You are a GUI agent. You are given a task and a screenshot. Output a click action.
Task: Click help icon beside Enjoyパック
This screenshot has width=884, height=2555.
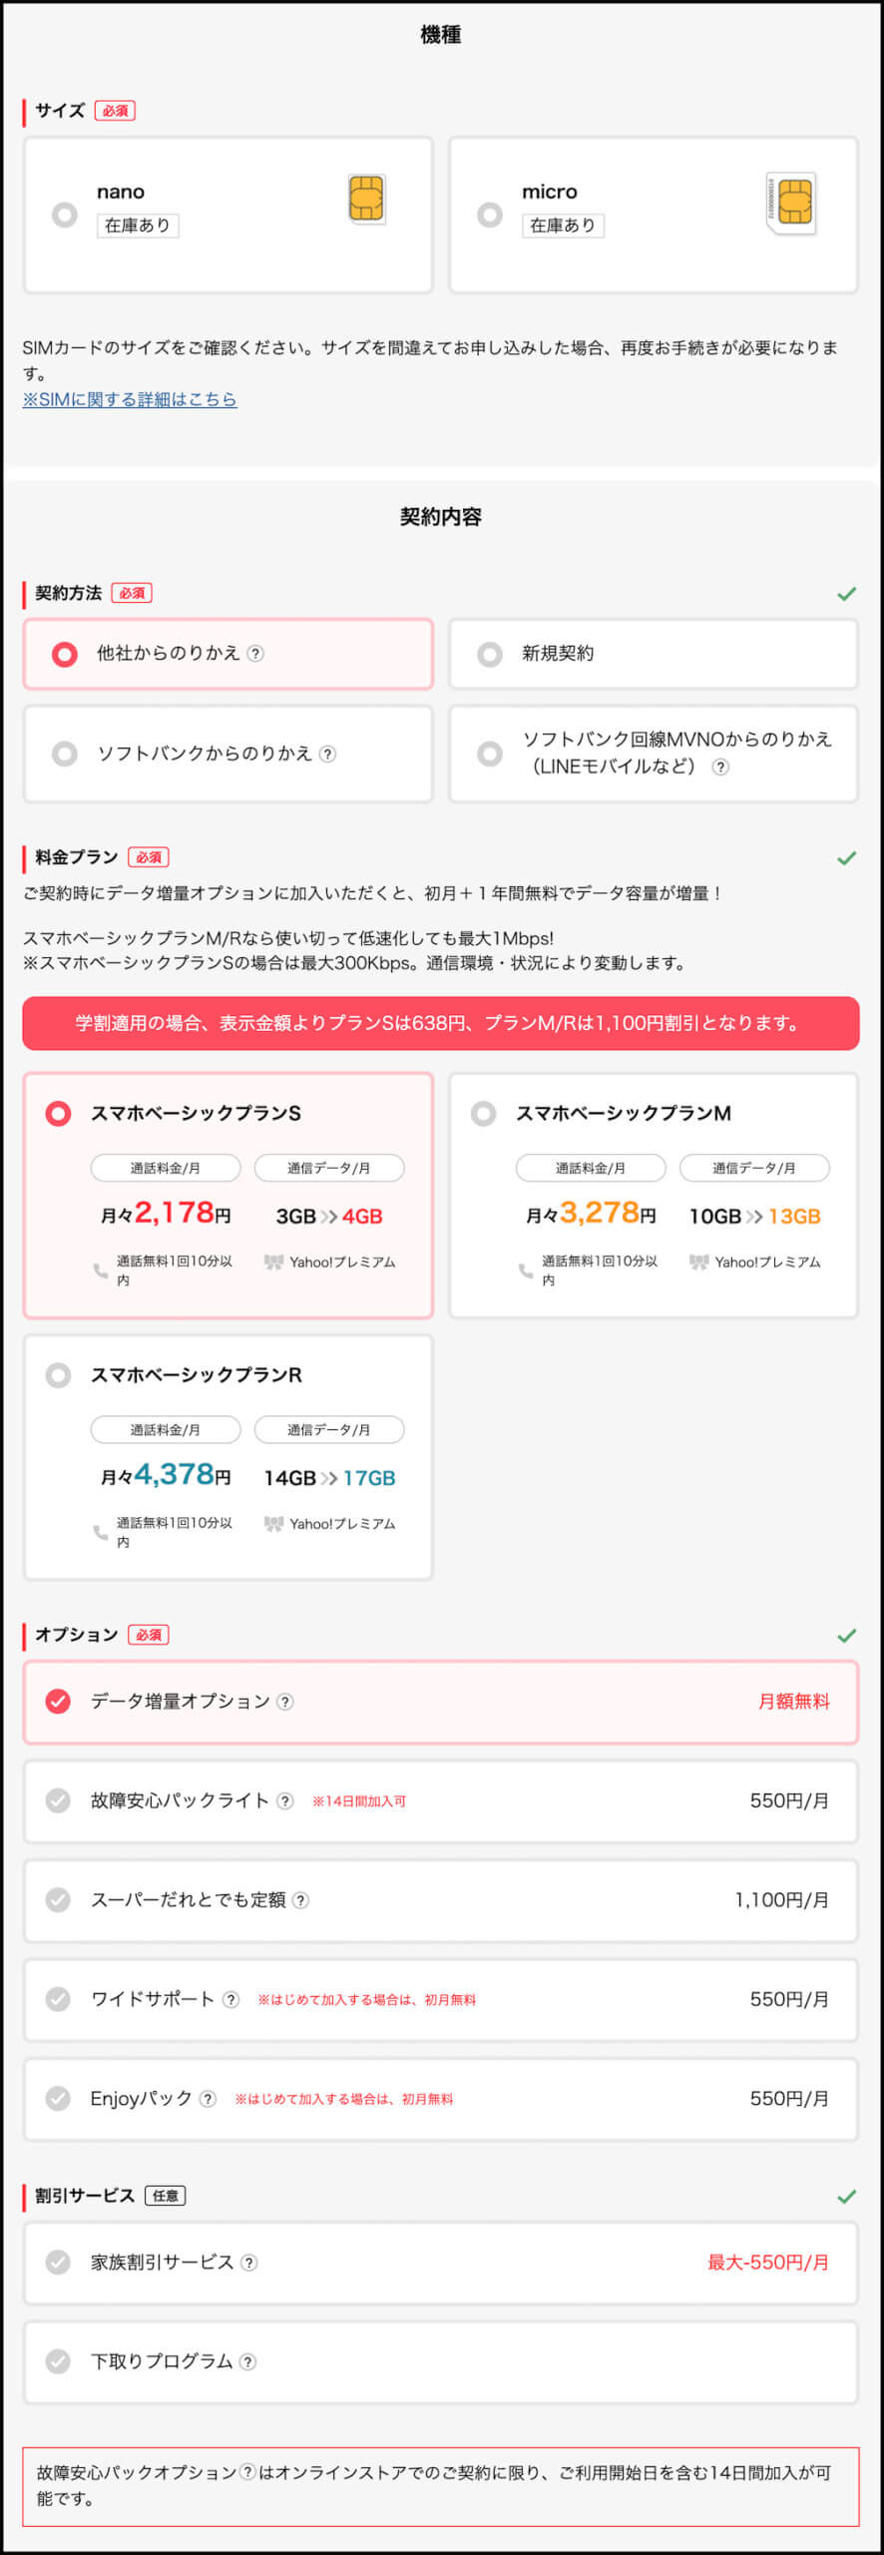[208, 2099]
